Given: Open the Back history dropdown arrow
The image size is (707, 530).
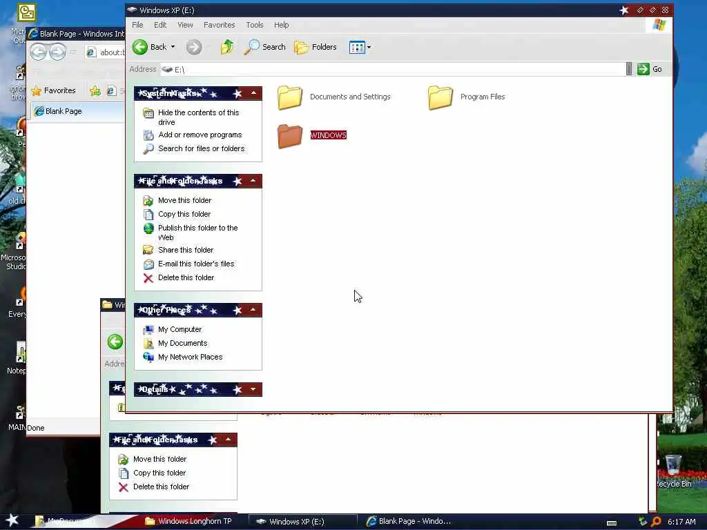Looking at the screenshot, I should tap(173, 47).
